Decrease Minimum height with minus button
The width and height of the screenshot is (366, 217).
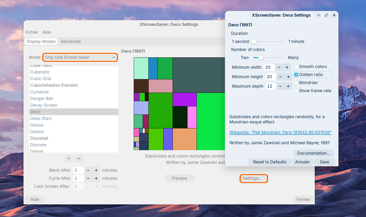pyautogui.click(x=280, y=77)
